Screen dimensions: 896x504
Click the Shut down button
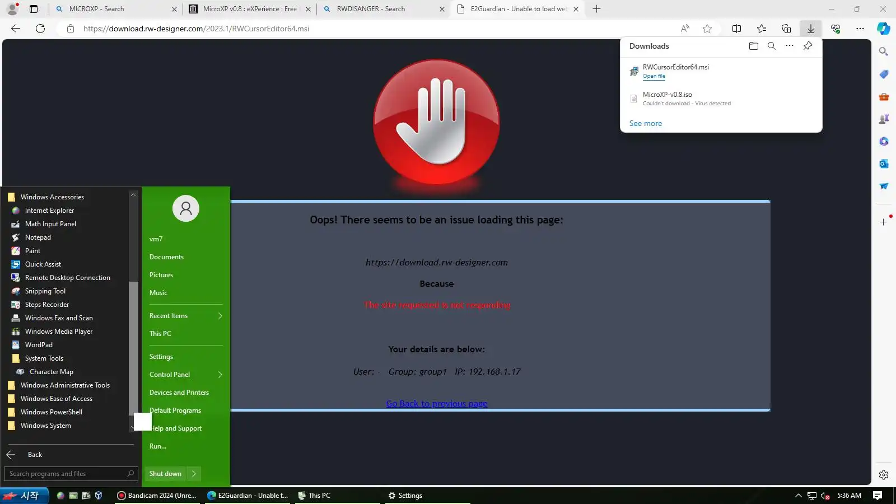pyautogui.click(x=165, y=474)
